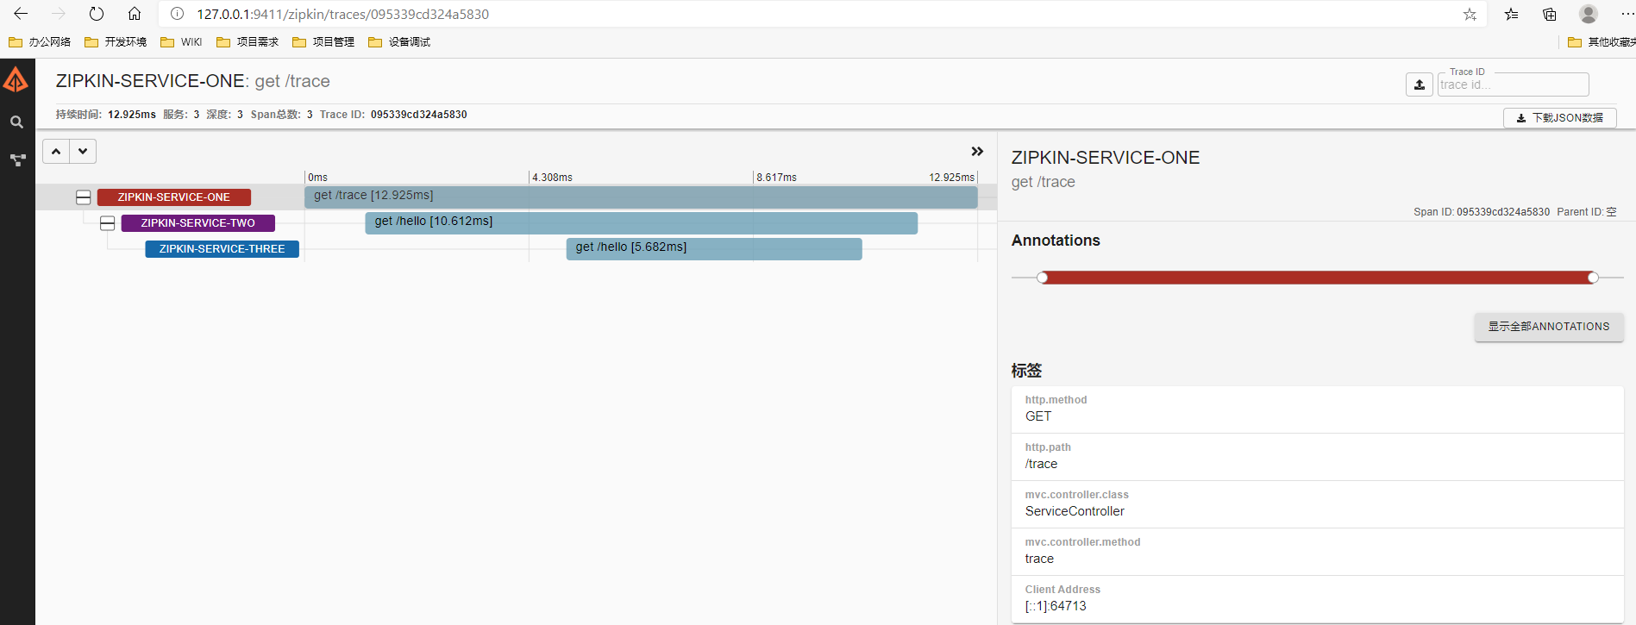Click the get /hello 5.682ms span bar
The image size is (1636, 625).
coord(714,249)
